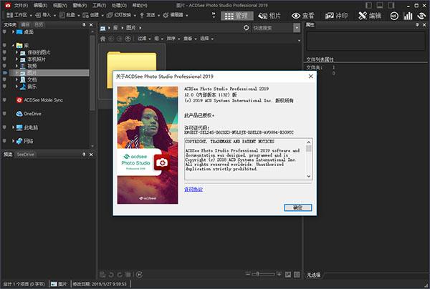This screenshot has width=430, height=289.
Task: Go to home folder via house icon
Action: point(102,39)
